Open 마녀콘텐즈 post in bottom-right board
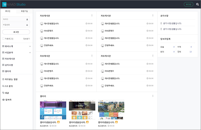Viewport: 201px width, 130px height. point(109,71)
